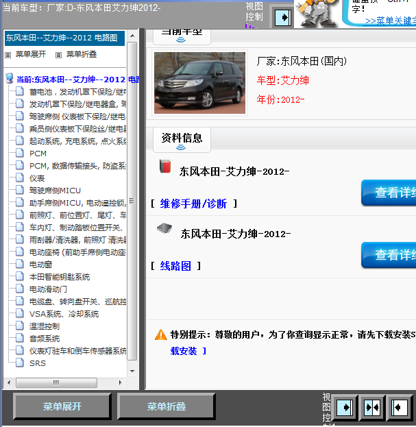Click the sidebar horizontal scrollbar thumb
The image size is (416, 427).
(56, 382)
